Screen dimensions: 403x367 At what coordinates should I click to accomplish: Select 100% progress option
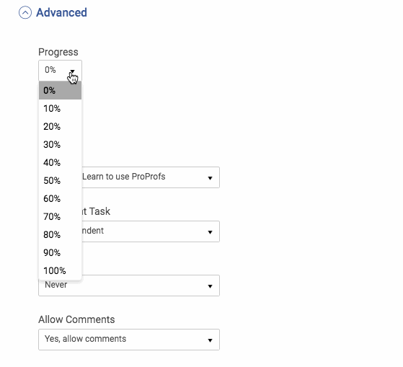(60, 270)
